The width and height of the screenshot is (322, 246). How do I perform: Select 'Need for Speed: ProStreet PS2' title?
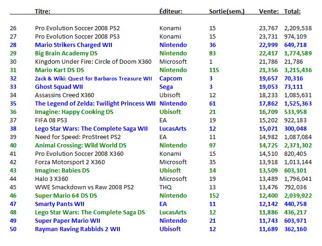78,137
